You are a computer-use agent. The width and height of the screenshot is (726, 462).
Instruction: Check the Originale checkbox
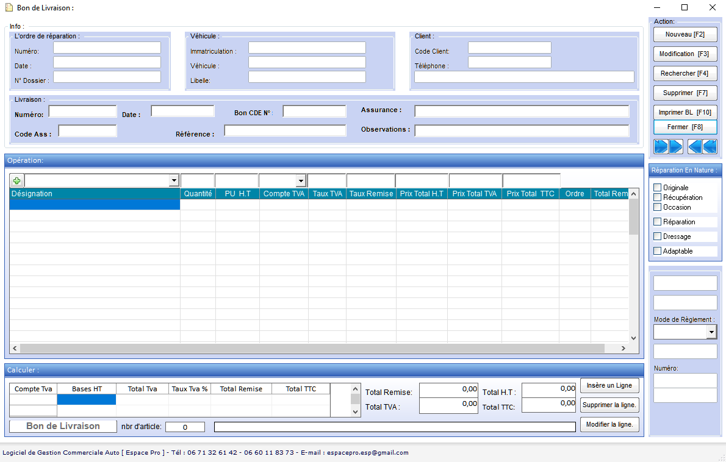[x=657, y=187]
